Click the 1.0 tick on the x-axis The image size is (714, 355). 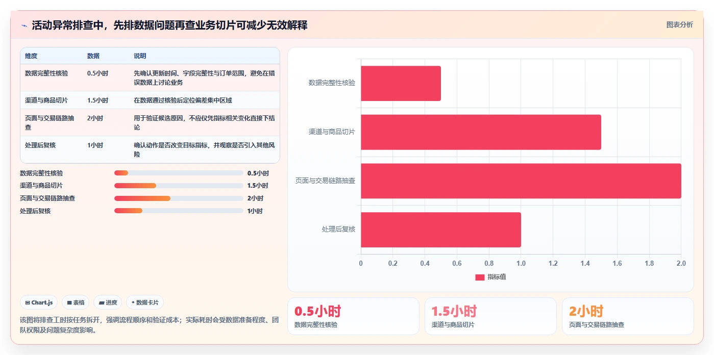pos(521,264)
